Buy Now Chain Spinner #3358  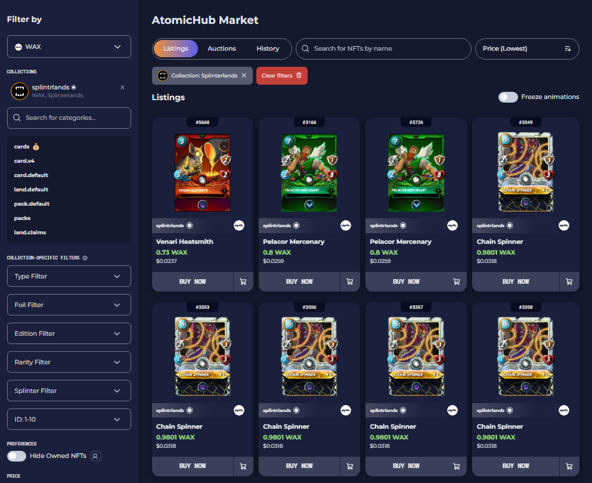pyautogui.click(x=516, y=466)
